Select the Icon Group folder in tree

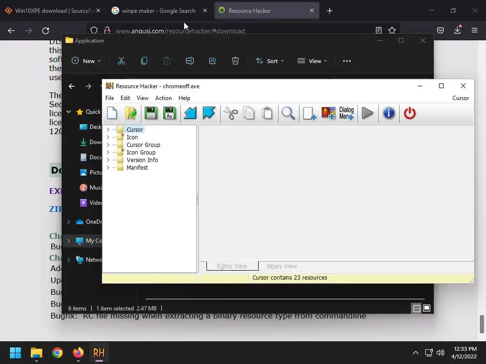coord(140,152)
